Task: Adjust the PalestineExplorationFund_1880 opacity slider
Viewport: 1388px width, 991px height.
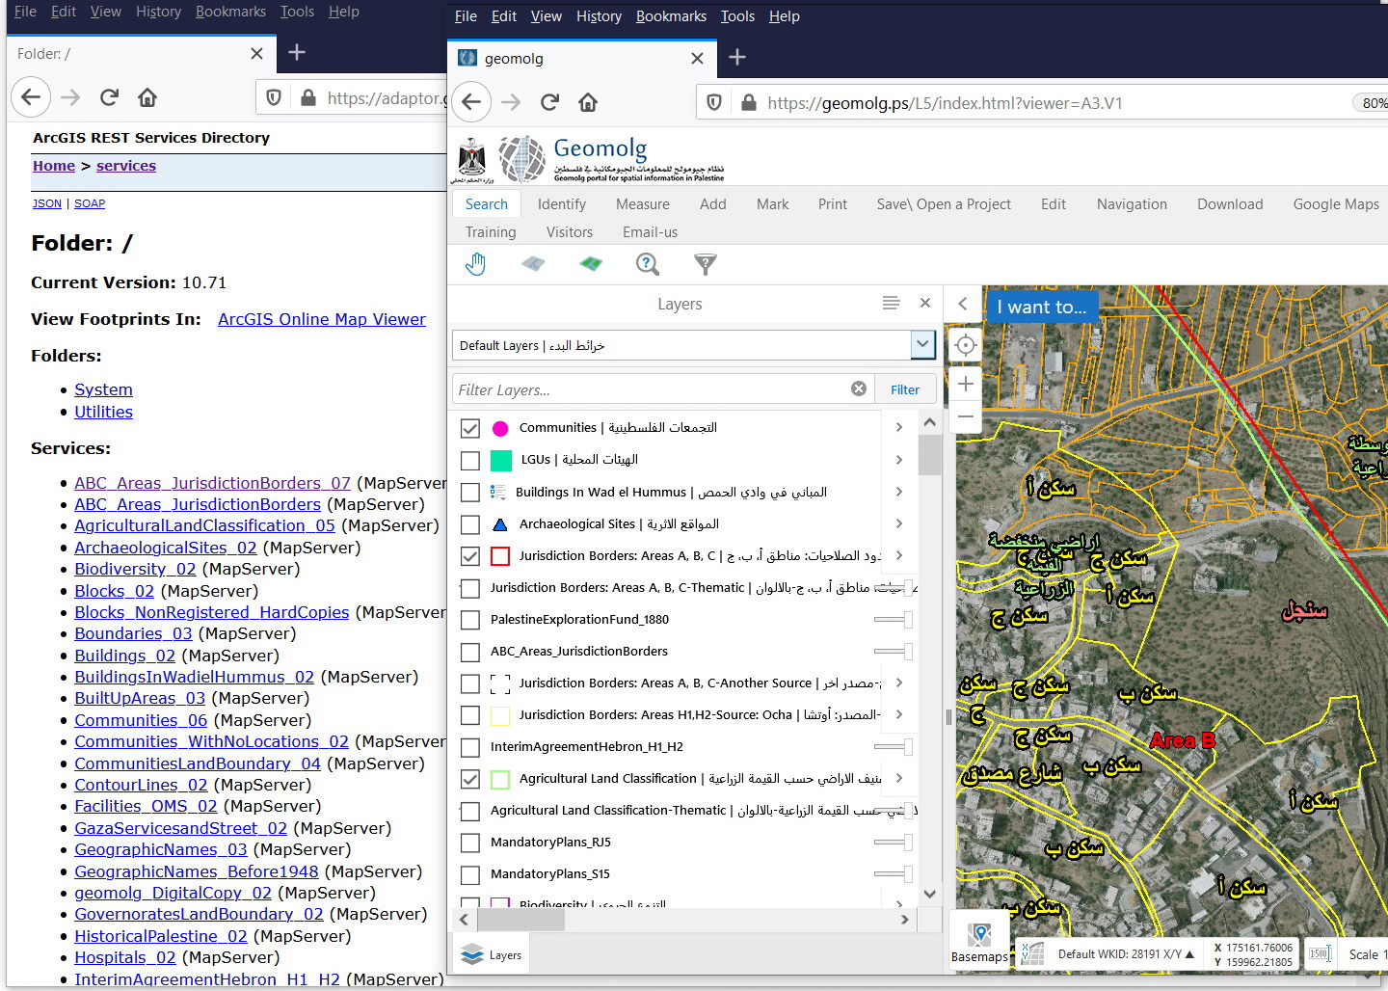Action: [x=893, y=619]
